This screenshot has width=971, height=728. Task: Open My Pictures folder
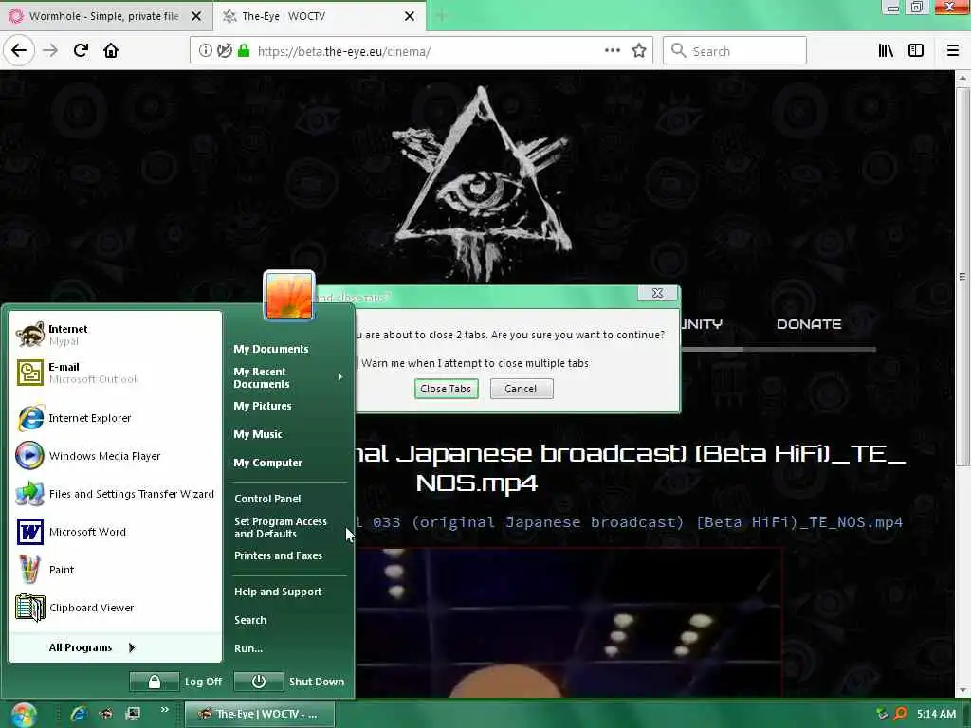click(x=263, y=406)
